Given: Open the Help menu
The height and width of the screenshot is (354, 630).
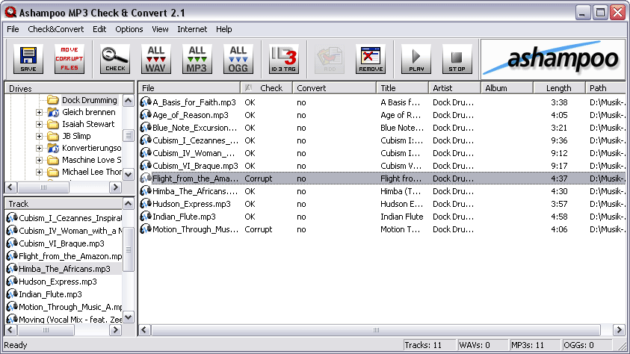Looking at the screenshot, I should click(x=223, y=29).
